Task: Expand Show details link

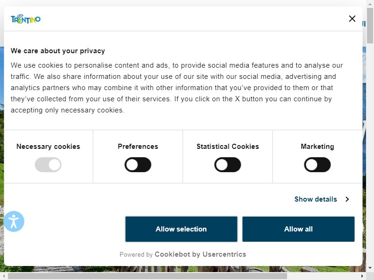Action: (316, 199)
